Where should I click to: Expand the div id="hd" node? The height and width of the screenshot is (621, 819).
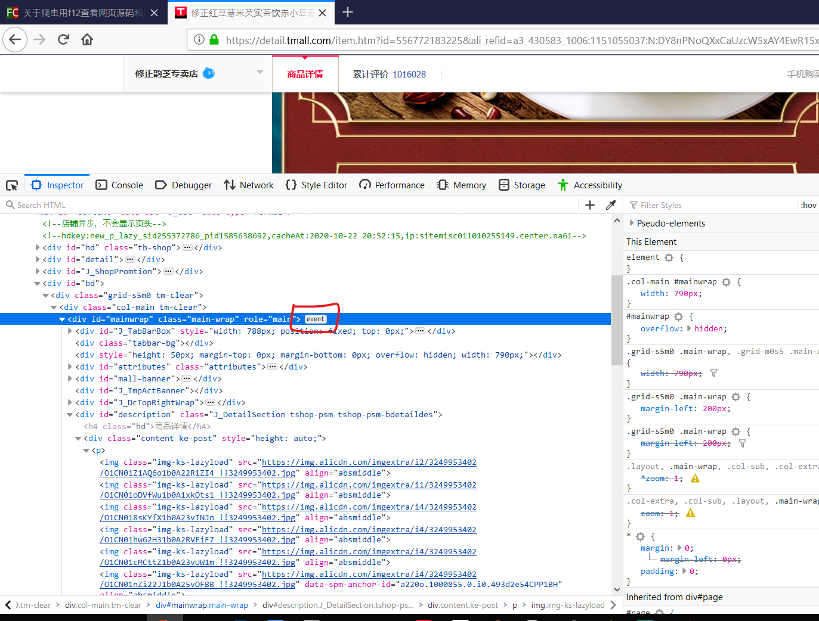coord(38,247)
